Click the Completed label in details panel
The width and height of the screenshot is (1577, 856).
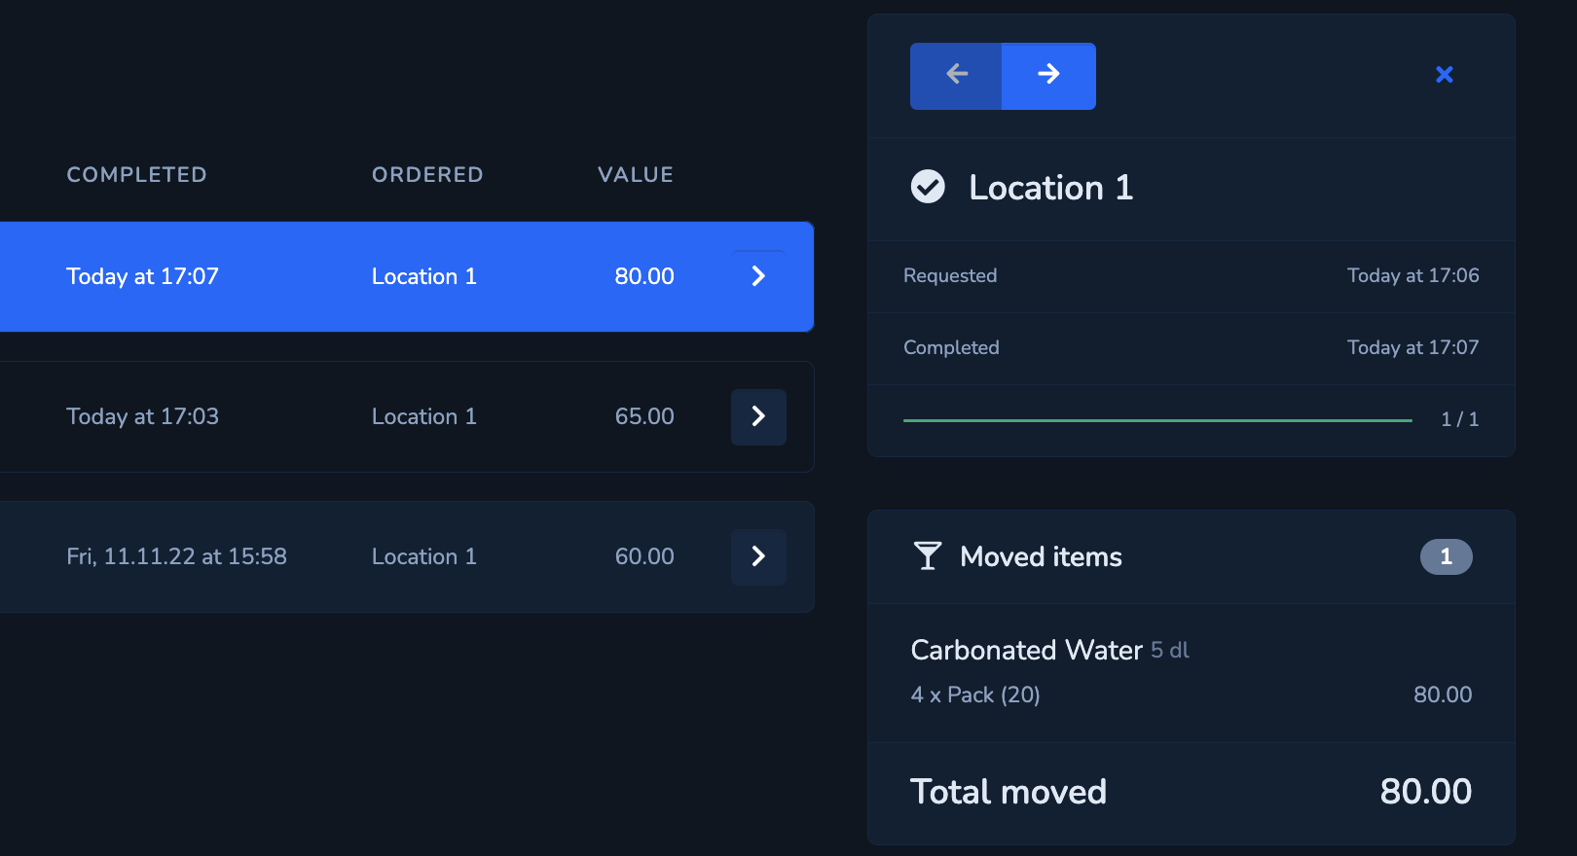[951, 347]
